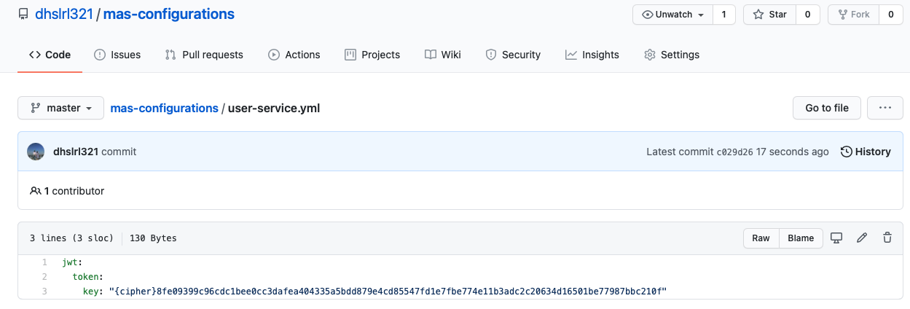
Task: Click mas-configurations breadcrumb link
Action: click(x=164, y=108)
